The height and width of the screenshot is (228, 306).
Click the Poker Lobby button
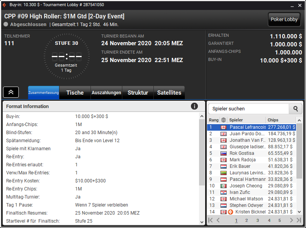click(284, 19)
